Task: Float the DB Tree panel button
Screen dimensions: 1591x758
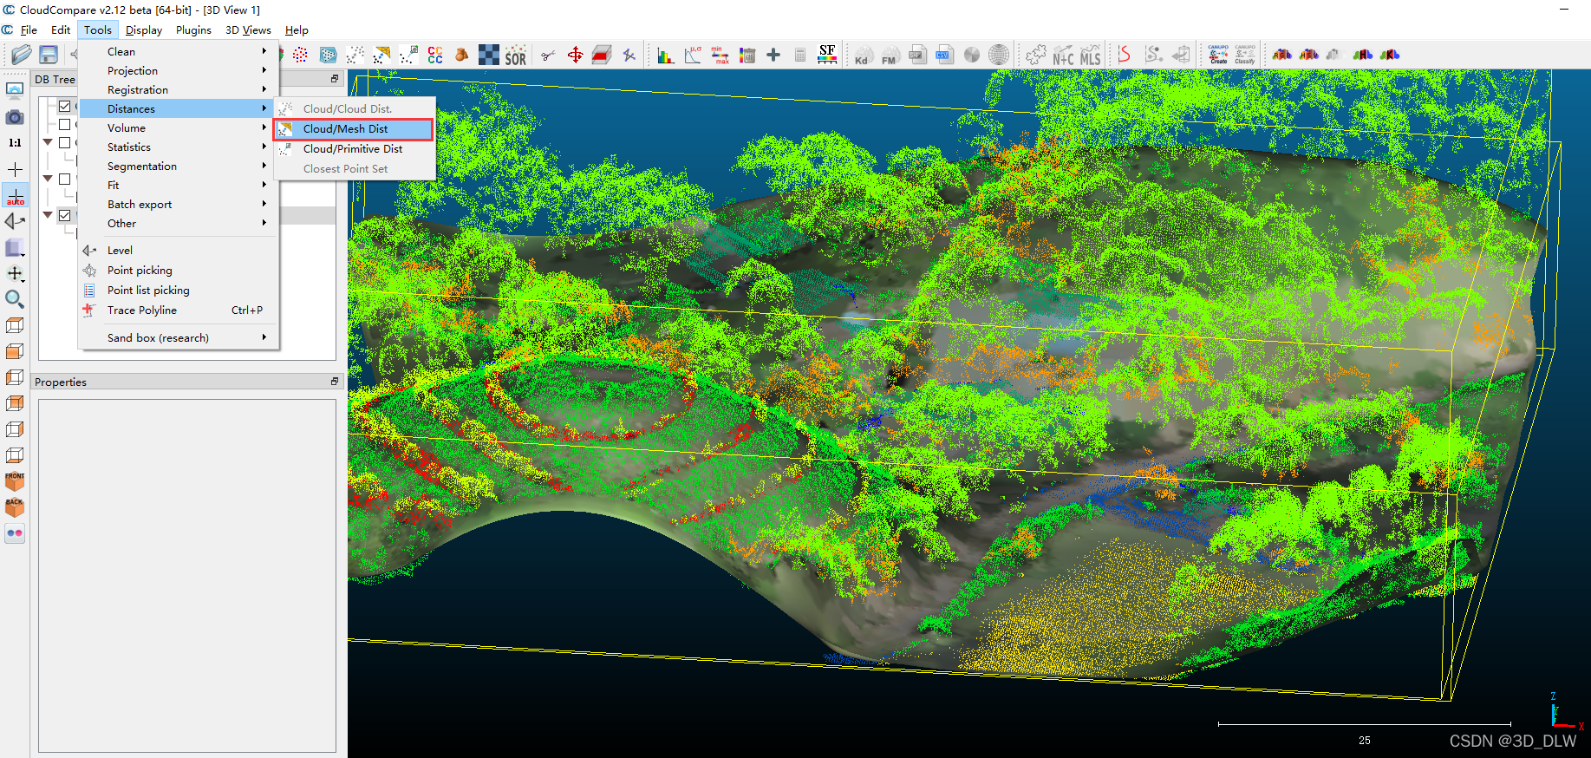Action: pos(335,78)
